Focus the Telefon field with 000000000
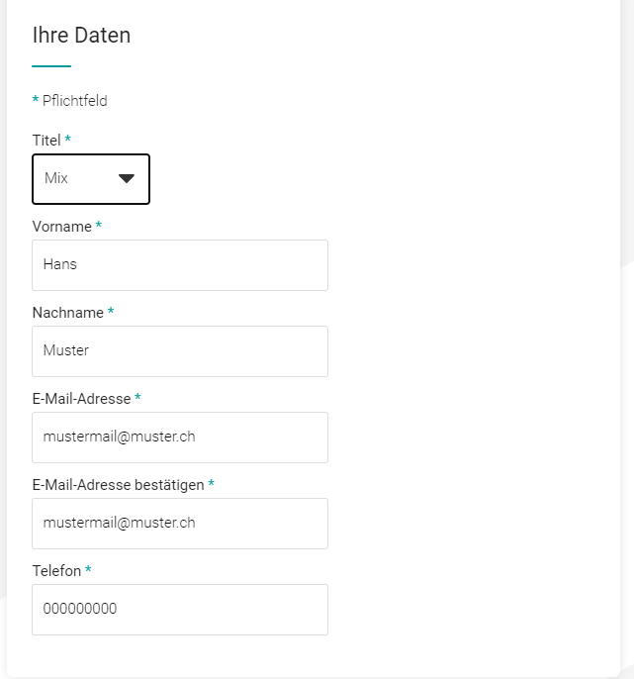This screenshot has height=679, width=634. coord(180,610)
